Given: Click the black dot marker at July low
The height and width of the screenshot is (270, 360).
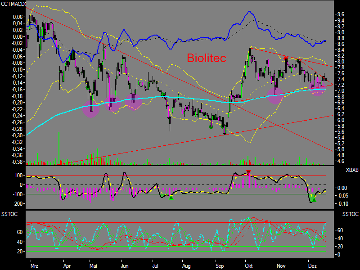Looking at the screenshot, I should click(x=170, y=118).
